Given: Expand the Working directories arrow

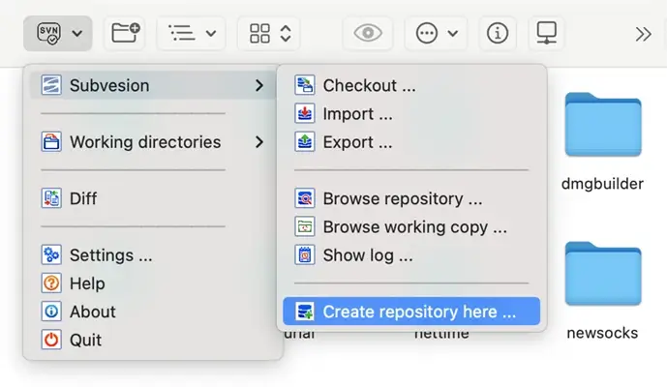Looking at the screenshot, I should 259,142.
